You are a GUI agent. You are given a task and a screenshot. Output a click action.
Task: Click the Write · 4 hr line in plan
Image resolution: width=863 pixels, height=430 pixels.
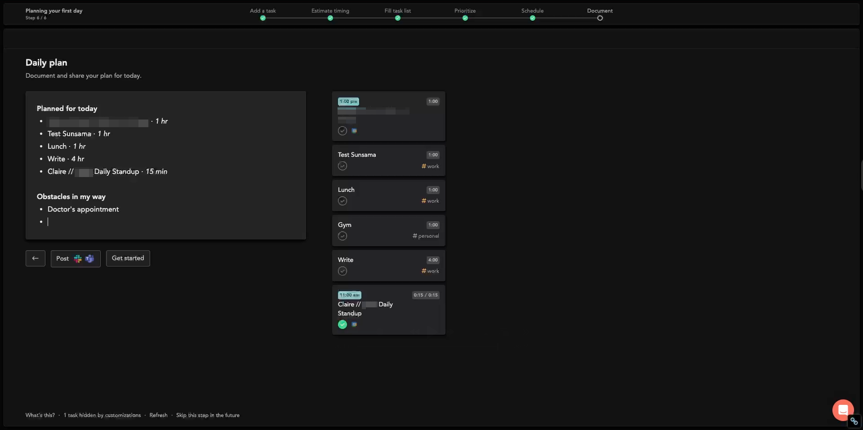(66, 159)
